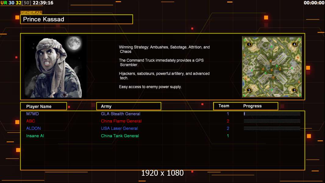Click team number for Insane AI
This screenshot has height=183, width=325.
point(228,136)
